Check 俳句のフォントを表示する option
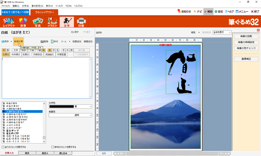261x156 pixels. pos(53,147)
